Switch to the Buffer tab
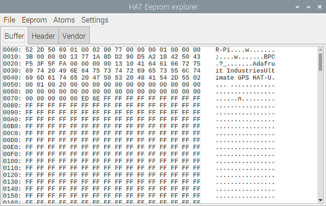The width and height of the screenshot is (326, 206). point(15,36)
